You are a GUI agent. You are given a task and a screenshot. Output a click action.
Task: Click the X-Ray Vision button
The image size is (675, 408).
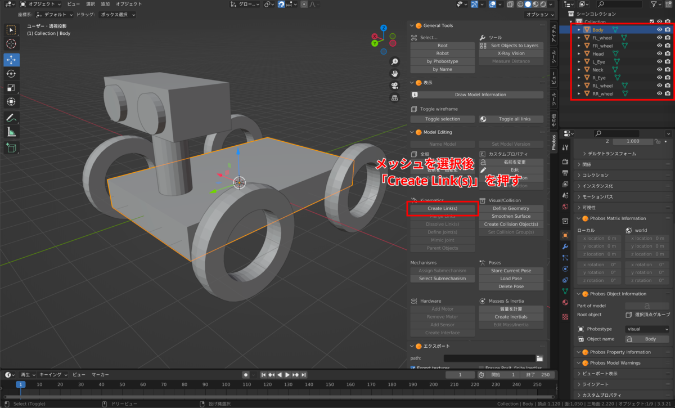(x=511, y=53)
